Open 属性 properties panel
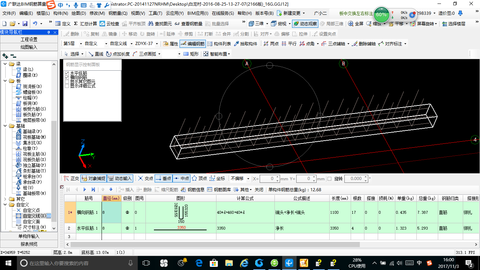Screen dimensions: 480x270 (x=171, y=44)
